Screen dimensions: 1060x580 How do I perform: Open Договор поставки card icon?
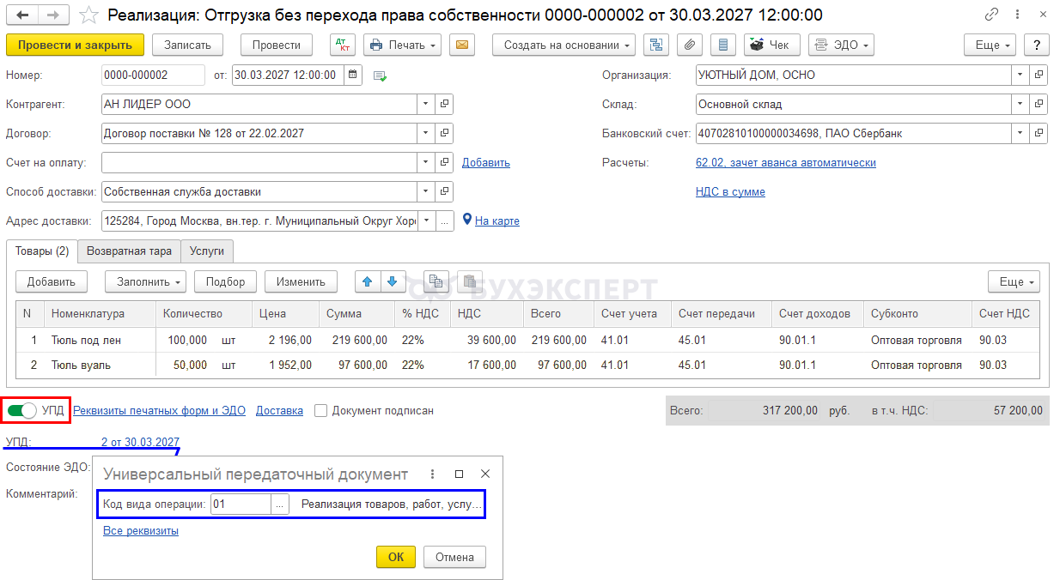coord(444,133)
